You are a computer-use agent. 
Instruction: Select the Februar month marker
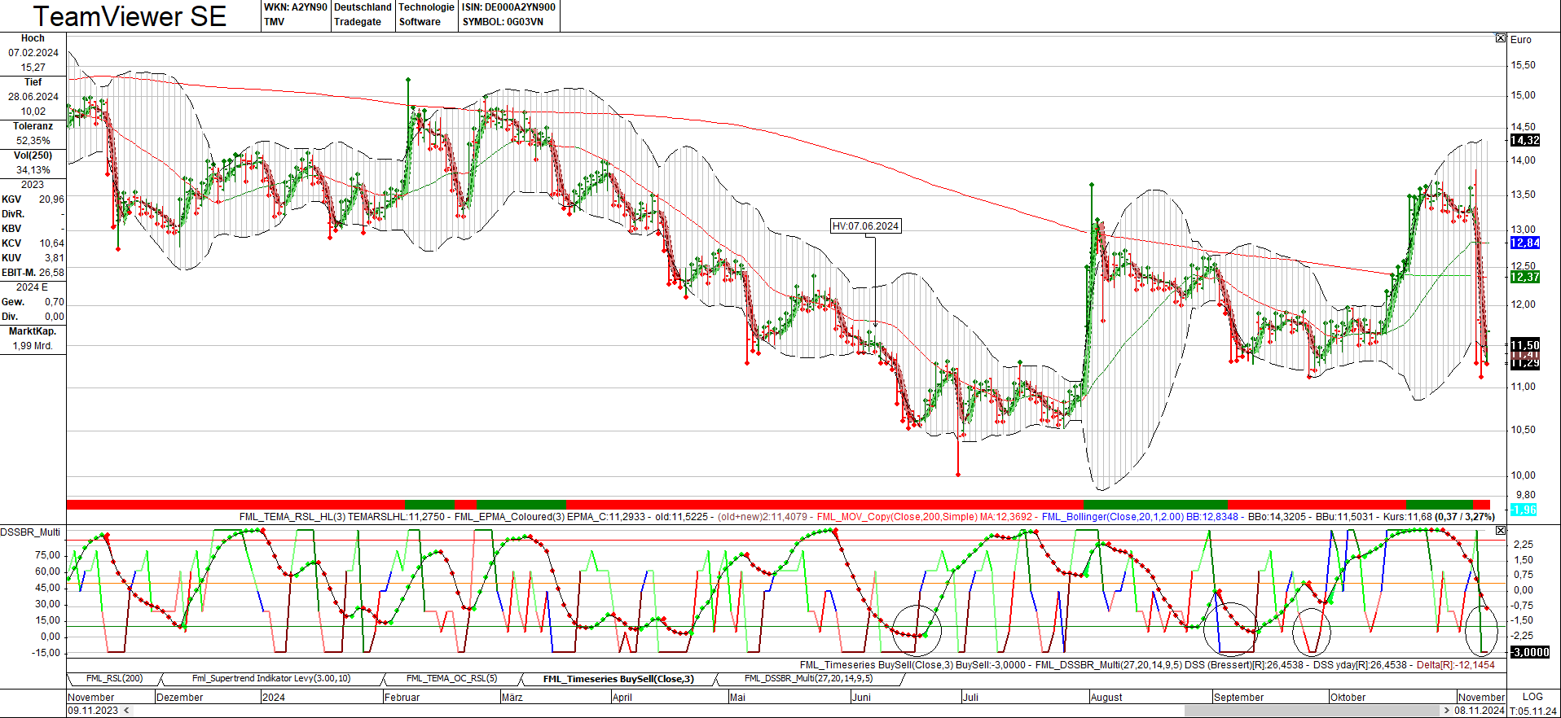click(402, 698)
